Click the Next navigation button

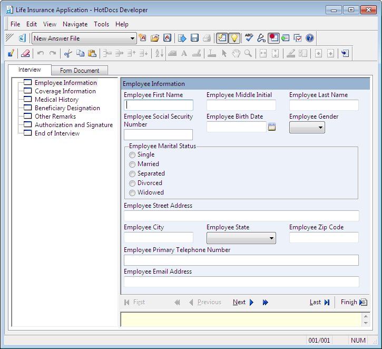(x=243, y=302)
